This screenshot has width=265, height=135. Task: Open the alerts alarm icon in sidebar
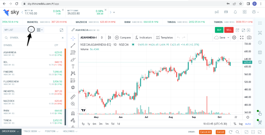point(260,62)
